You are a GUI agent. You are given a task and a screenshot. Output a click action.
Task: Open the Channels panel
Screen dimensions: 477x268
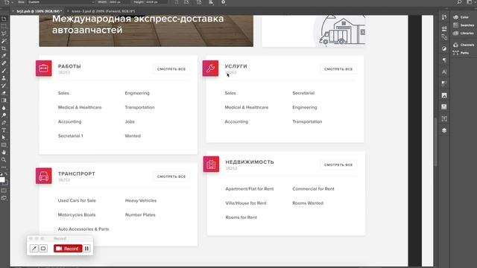click(x=464, y=45)
